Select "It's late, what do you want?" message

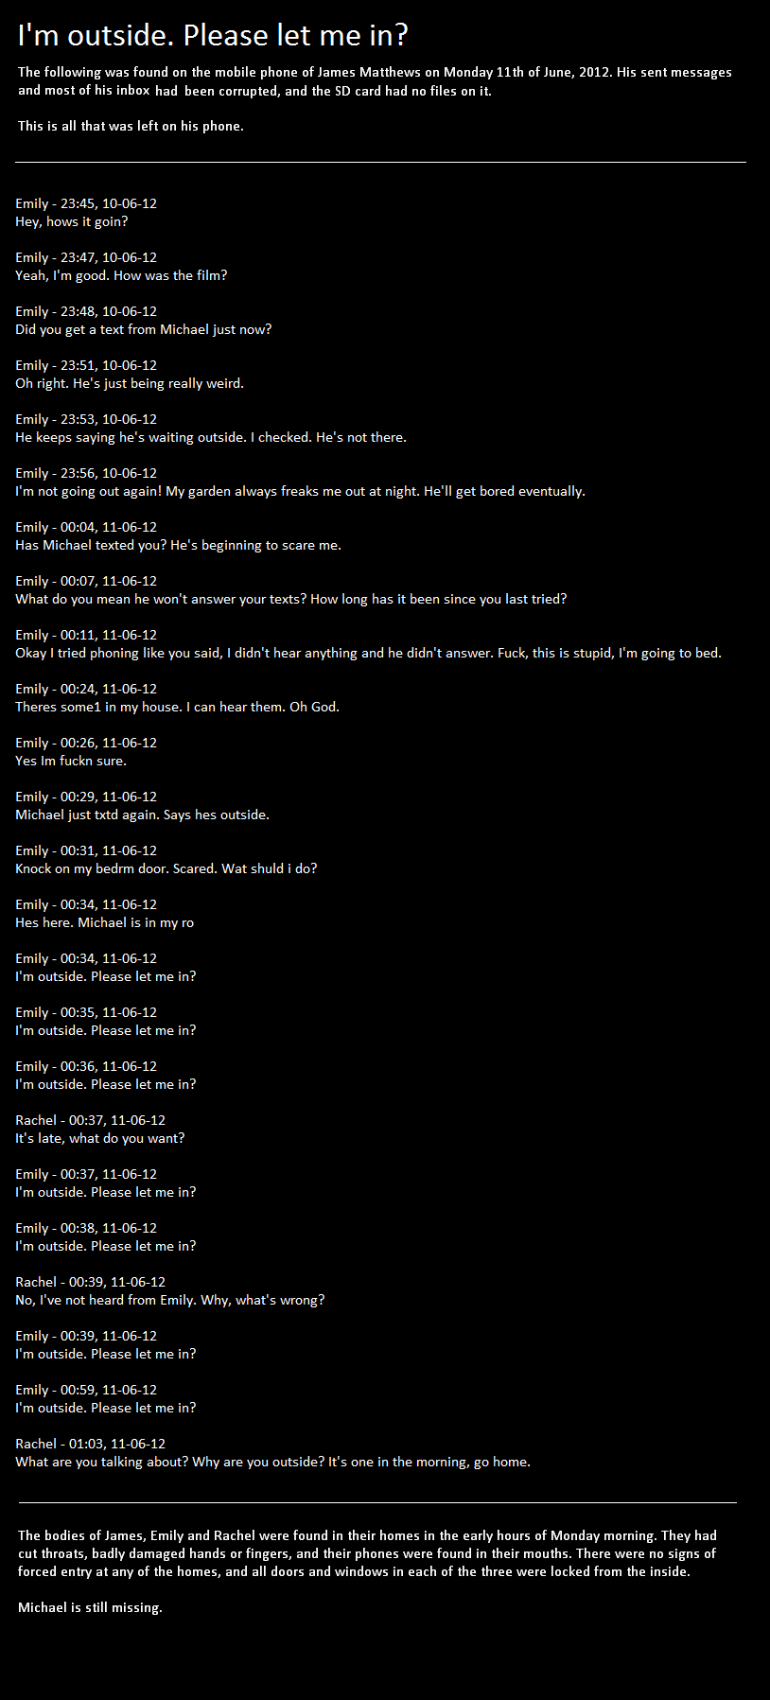click(100, 1138)
